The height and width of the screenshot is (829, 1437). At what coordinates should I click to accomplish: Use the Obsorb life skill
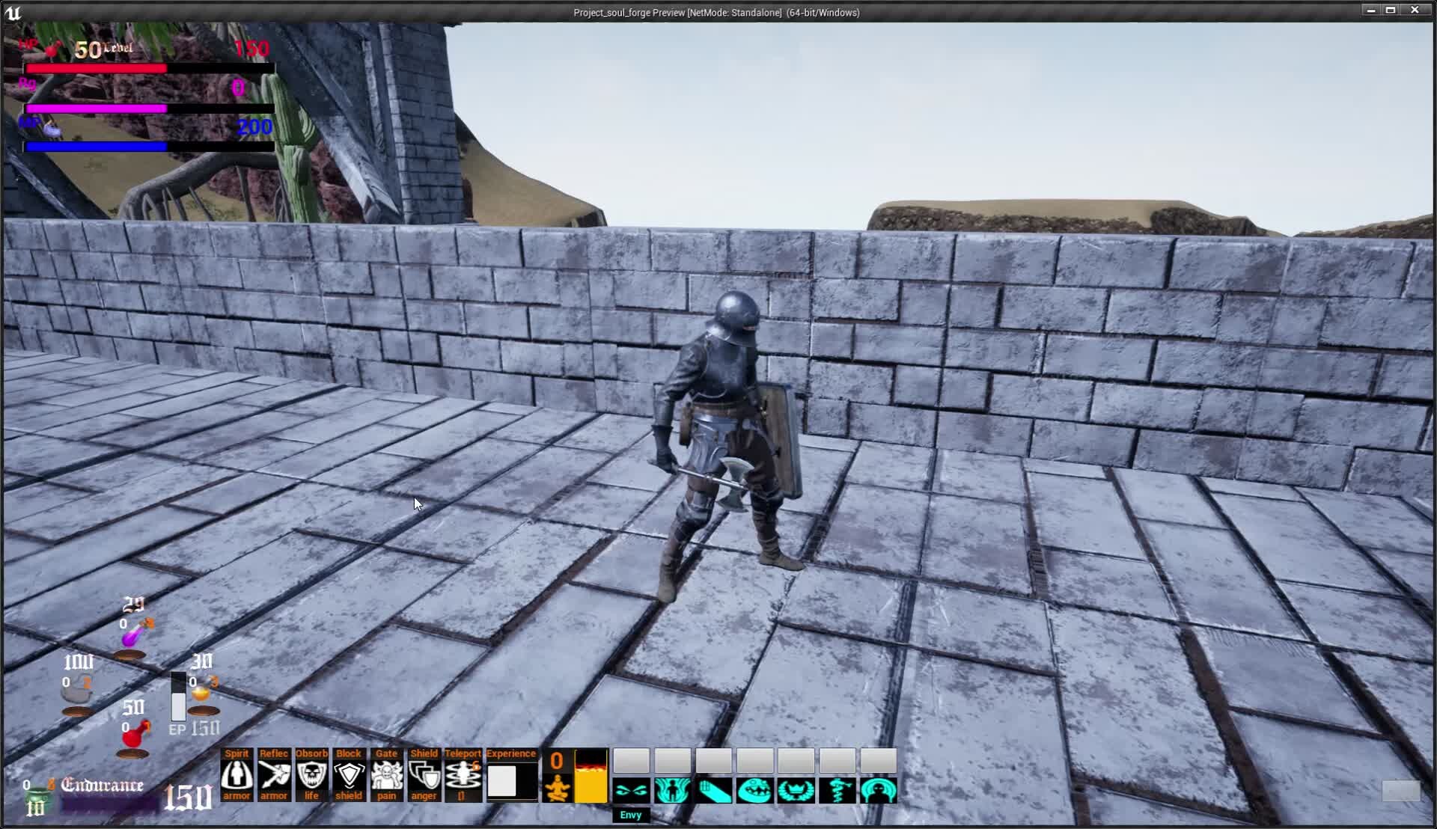click(311, 778)
